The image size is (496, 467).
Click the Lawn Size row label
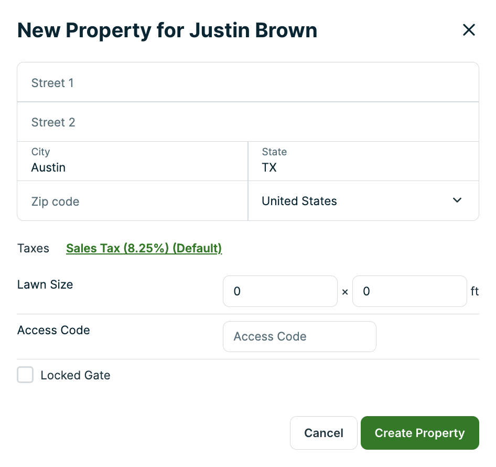pyautogui.click(x=45, y=284)
